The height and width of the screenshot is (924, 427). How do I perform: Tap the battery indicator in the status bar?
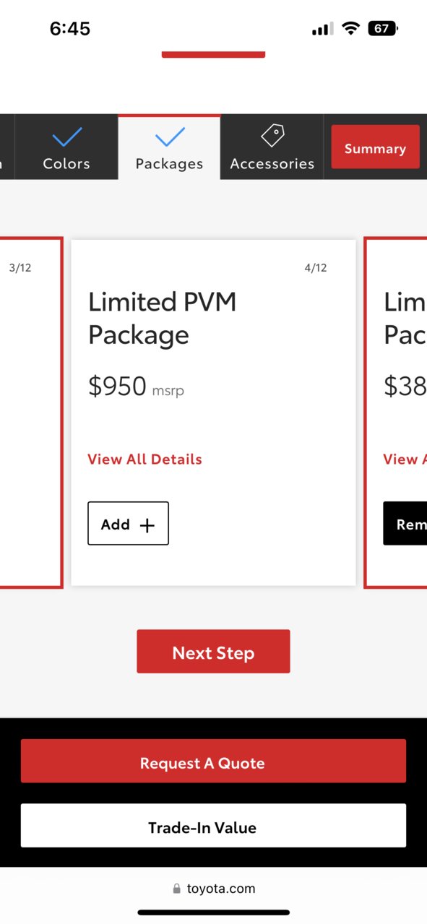[x=383, y=29]
